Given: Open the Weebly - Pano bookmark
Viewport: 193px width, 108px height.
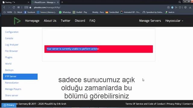Looking at the screenshot, I should coord(98,12).
